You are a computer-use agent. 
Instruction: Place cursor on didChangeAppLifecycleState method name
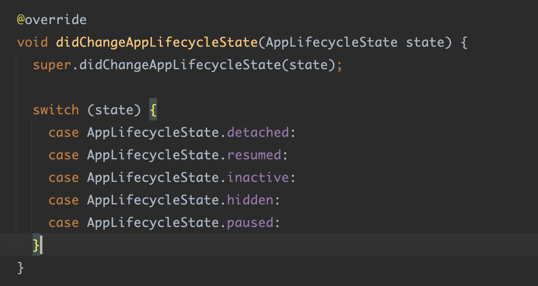click(157, 42)
